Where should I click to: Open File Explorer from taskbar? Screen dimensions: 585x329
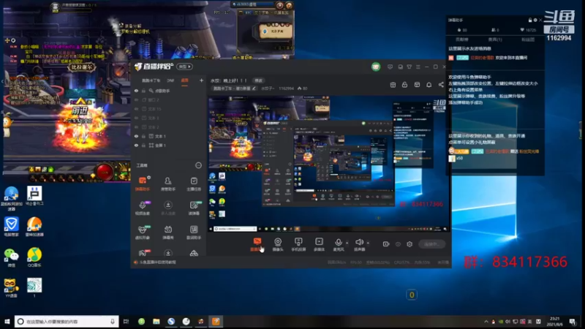coord(156,321)
